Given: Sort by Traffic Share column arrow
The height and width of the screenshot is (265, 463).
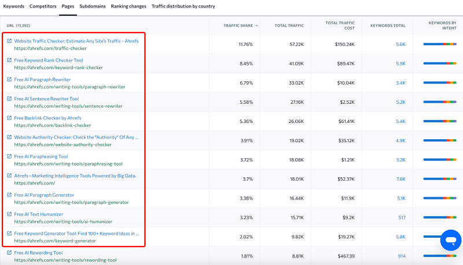Looking at the screenshot, I should (x=256, y=26).
